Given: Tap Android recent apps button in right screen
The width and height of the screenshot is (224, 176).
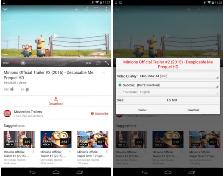Looking at the screenshot, I should [192, 172].
